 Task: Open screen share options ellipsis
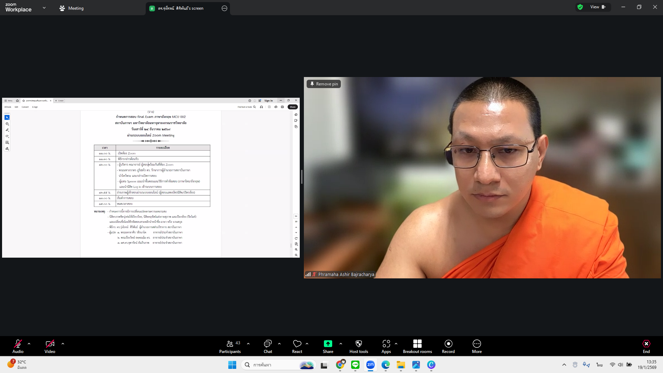tap(224, 8)
